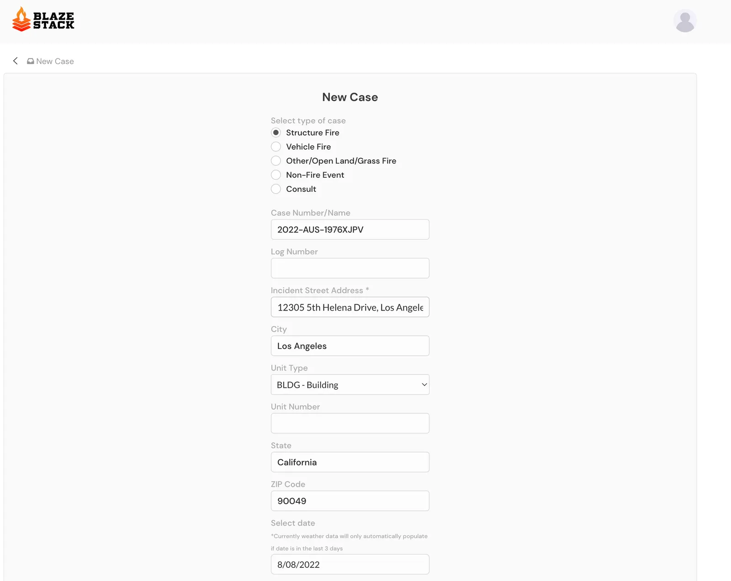Open the user profile avatar
731x581 pixels.
684,20
